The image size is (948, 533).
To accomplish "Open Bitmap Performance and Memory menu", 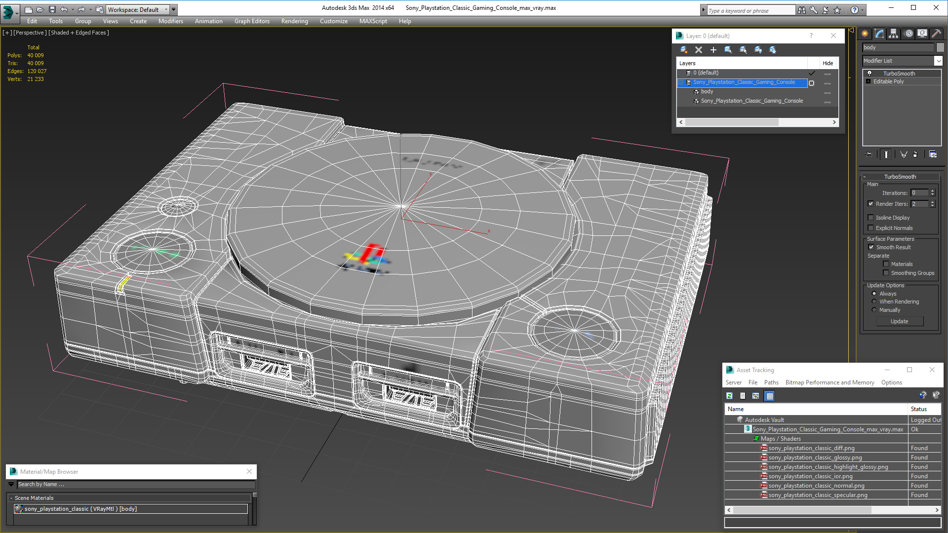I will pyautogui.click(x=829, y=382).
